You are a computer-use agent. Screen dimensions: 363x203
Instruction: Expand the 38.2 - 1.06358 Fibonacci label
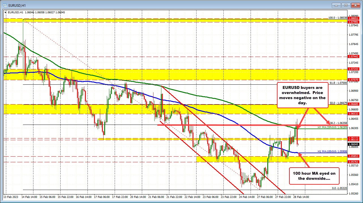(334, 123)
